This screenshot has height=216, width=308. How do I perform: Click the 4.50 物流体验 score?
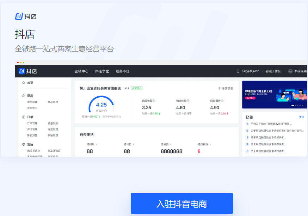click(x=180, y=108)
